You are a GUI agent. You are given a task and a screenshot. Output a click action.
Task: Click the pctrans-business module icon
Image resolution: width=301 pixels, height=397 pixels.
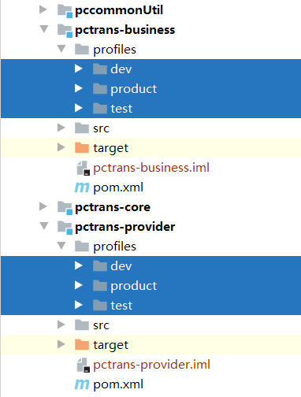tap(65, 31)
